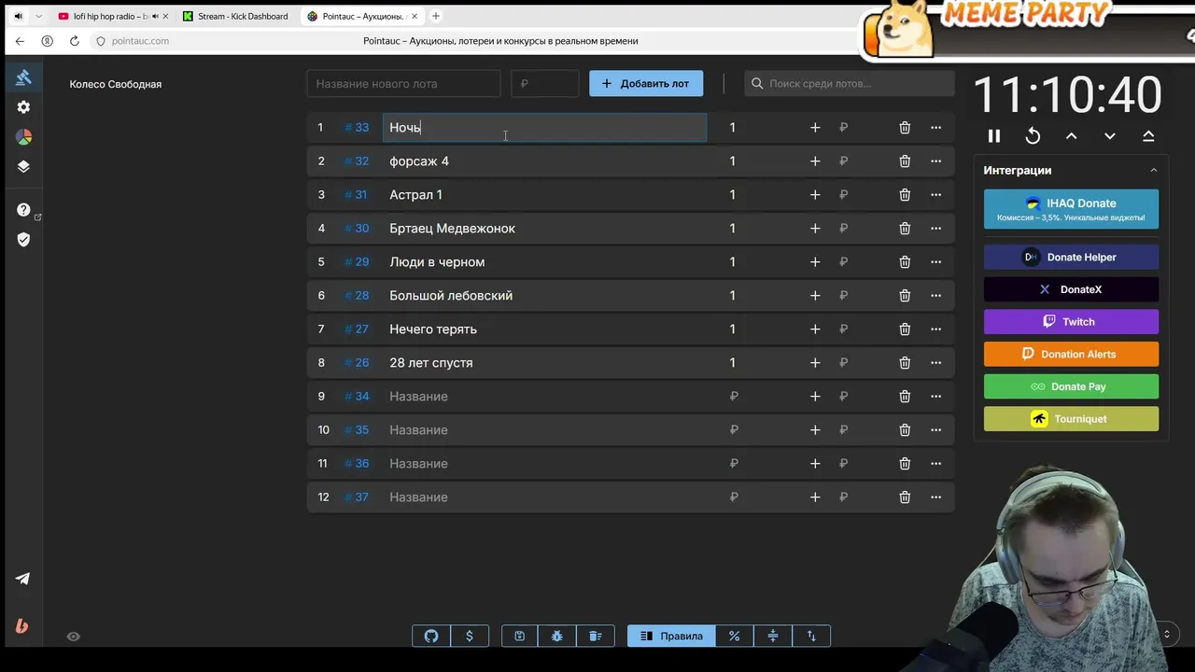Click the double-up chevron timer button

[x=1148, y=136]
